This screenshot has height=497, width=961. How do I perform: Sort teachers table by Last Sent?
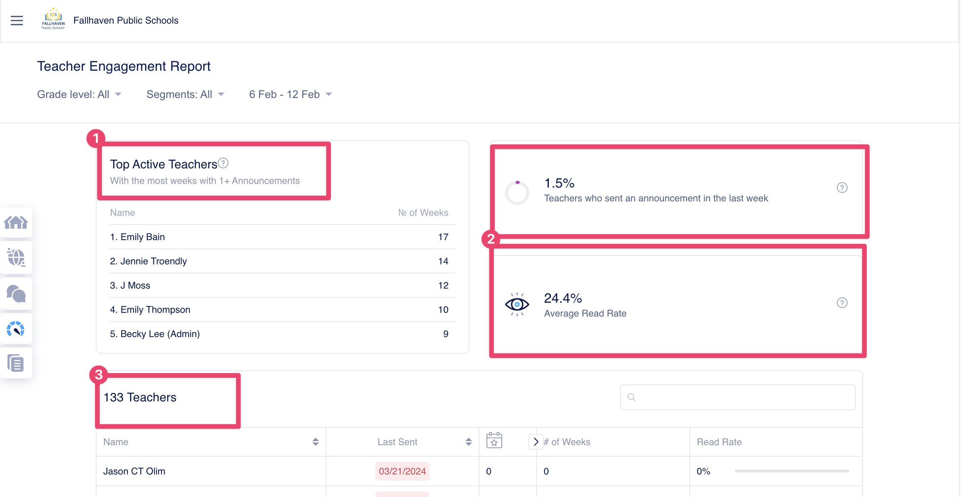tap(469, 442)
